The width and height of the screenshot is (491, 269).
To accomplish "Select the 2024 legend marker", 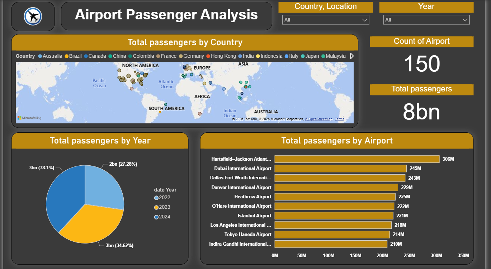I will tap(156, 217).
